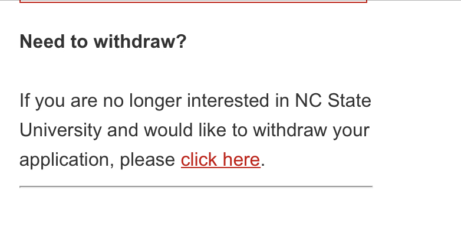461x233 pixels.
Task: Click the words "NC State" in the paragraph
Action: click(333, 101)
